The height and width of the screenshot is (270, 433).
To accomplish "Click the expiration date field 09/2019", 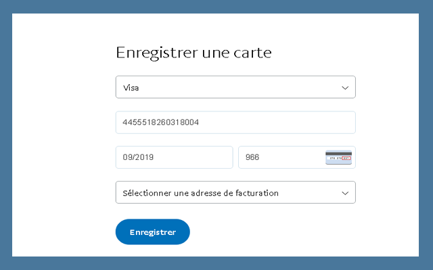I will (174, 157).
